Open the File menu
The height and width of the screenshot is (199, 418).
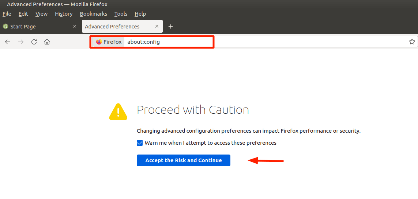7,14
